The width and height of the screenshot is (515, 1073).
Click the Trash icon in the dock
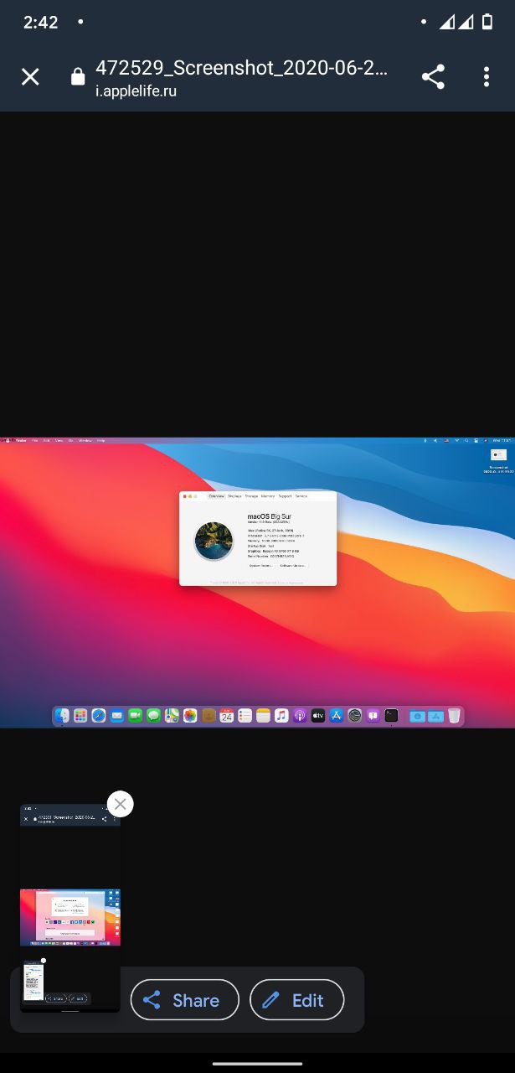(455, 716)
